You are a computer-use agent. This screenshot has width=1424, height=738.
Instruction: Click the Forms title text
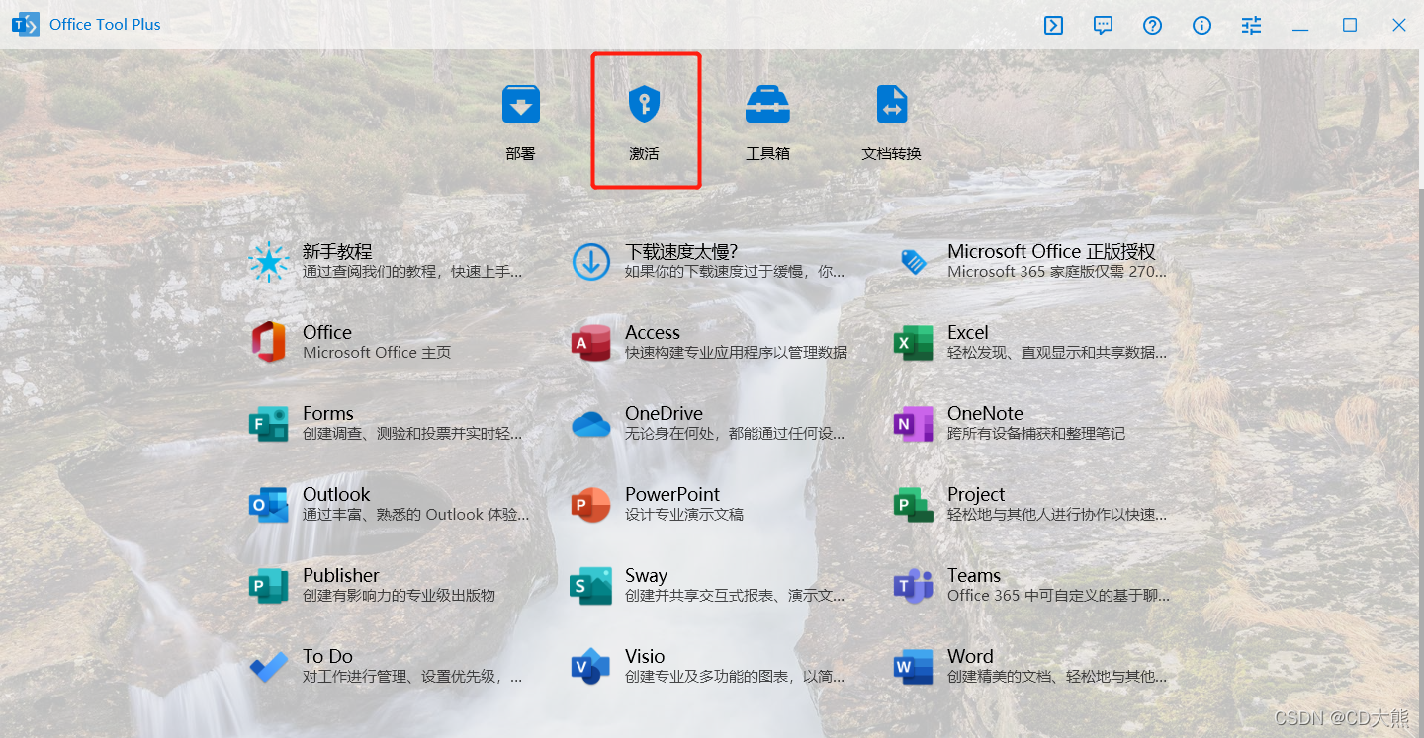coord(328,414)
